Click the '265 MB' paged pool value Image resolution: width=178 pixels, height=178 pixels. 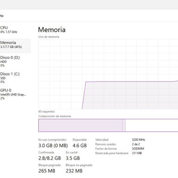47,171
